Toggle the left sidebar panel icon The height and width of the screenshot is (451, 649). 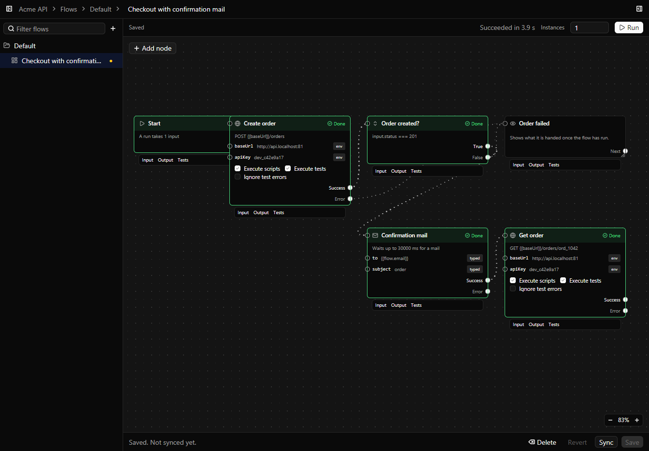(x=9, y=9)
